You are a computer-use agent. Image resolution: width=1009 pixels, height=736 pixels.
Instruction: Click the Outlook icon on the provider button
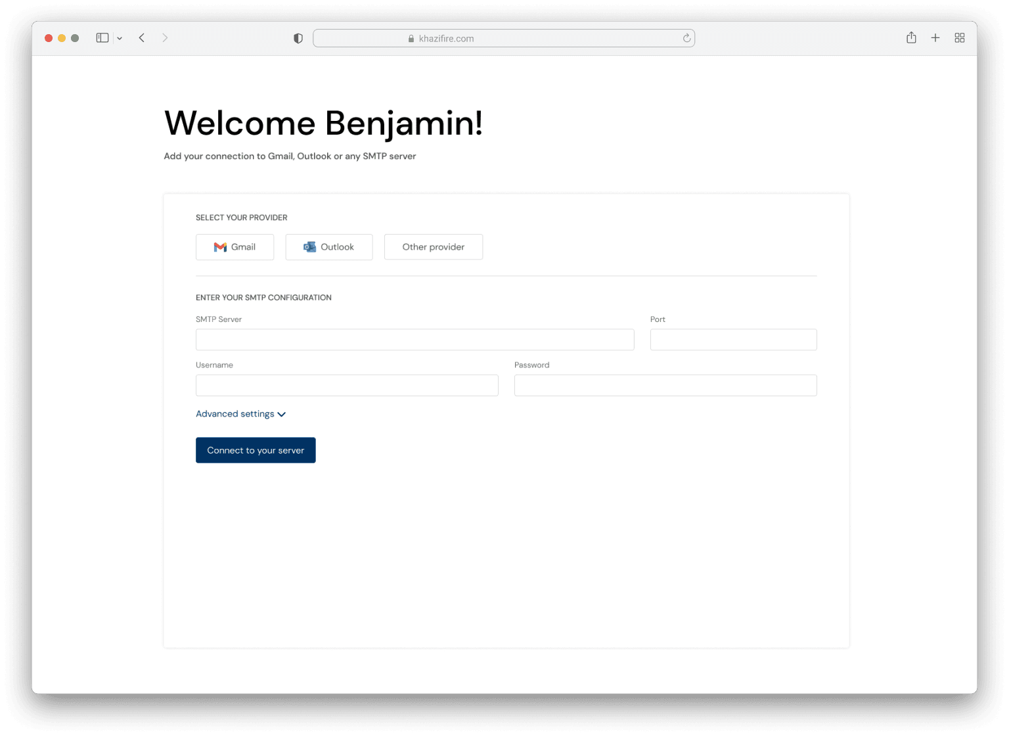pos(309,247)
